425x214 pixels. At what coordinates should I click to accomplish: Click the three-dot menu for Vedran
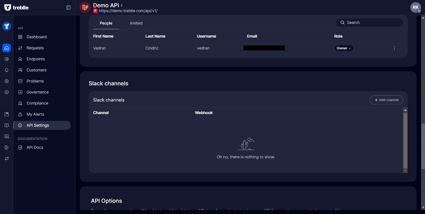394,48
